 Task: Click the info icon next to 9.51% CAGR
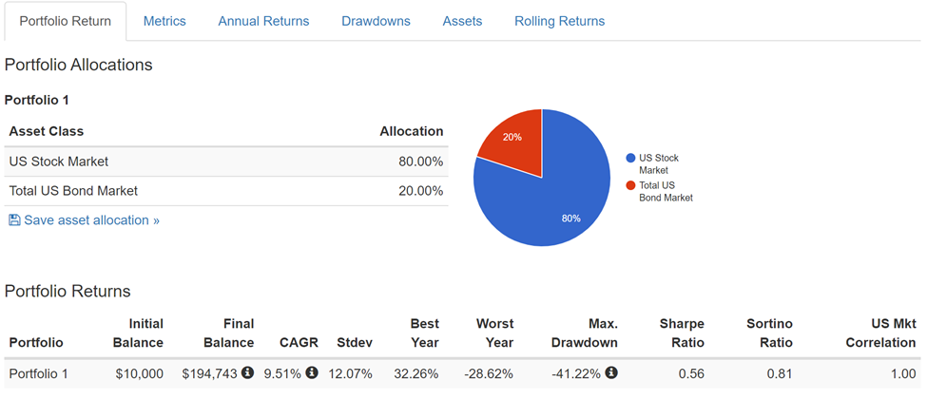pos(311,373)
